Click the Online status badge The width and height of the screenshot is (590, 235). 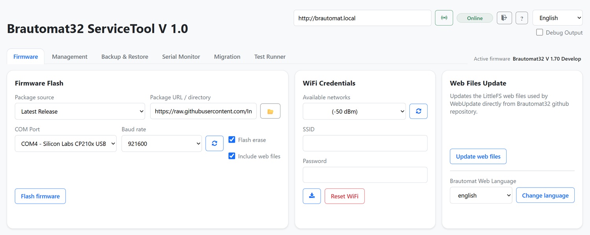click(x=474, y=18)
